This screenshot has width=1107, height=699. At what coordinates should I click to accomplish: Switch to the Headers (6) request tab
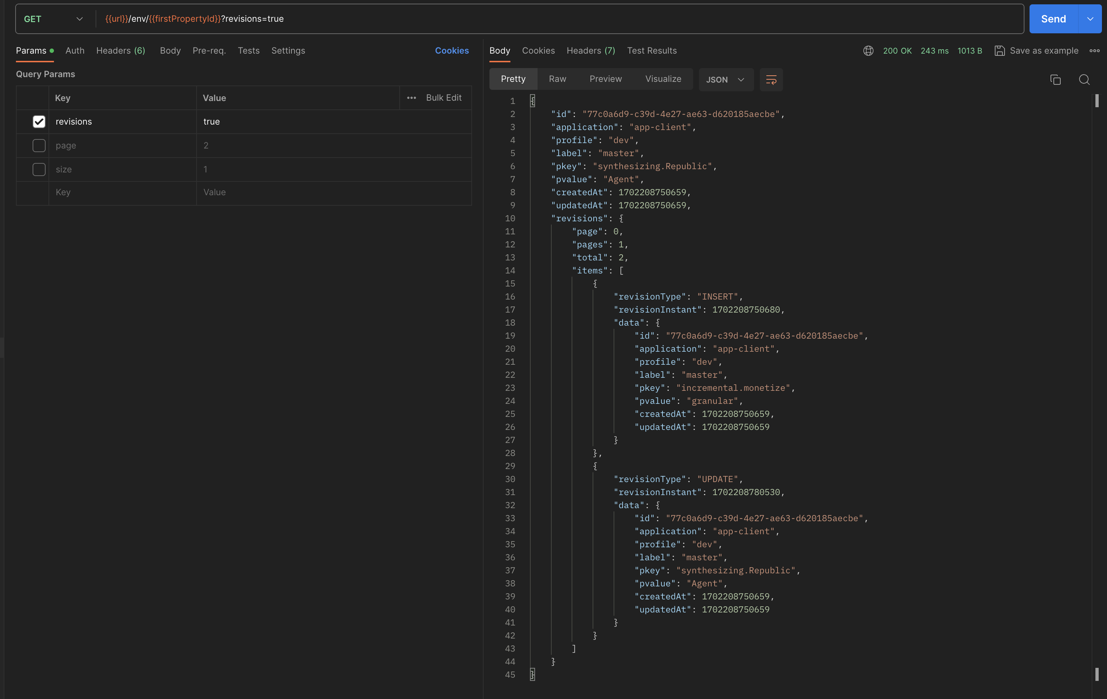tap(121, 51)
